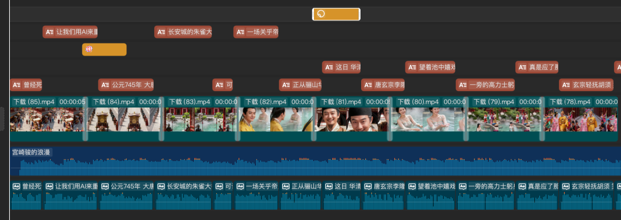621x220 pixels.
Task: Select the selected orange sticker clip at top
Action: [x=336, y=14]
